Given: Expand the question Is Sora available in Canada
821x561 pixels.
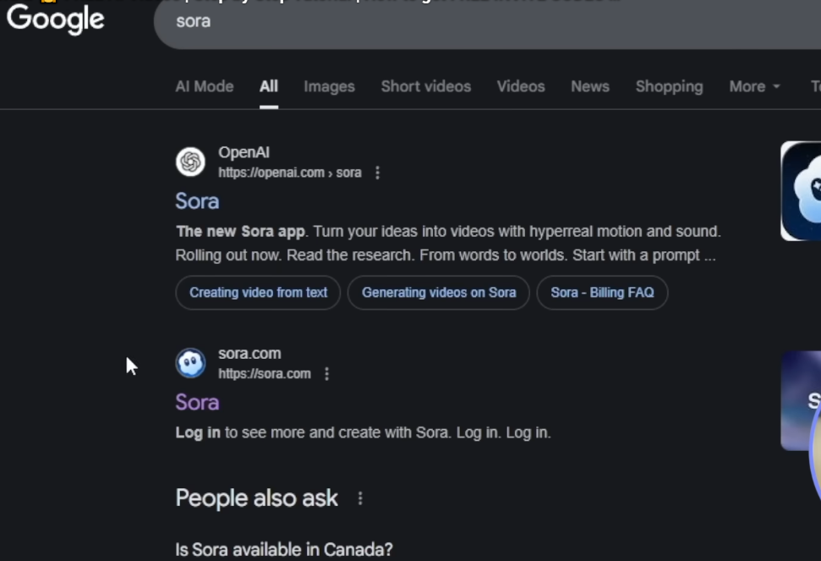Looking at the screenshot, I should [283, 549].
